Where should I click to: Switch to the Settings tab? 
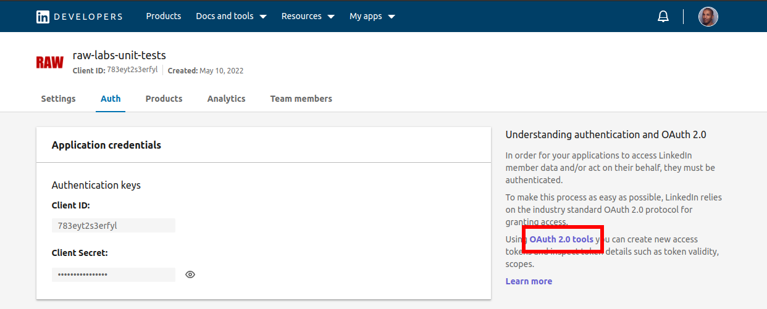click(59, 99)
